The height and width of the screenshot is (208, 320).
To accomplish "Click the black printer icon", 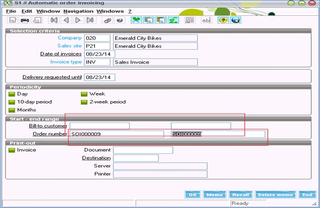I will (x=25, y=20).
